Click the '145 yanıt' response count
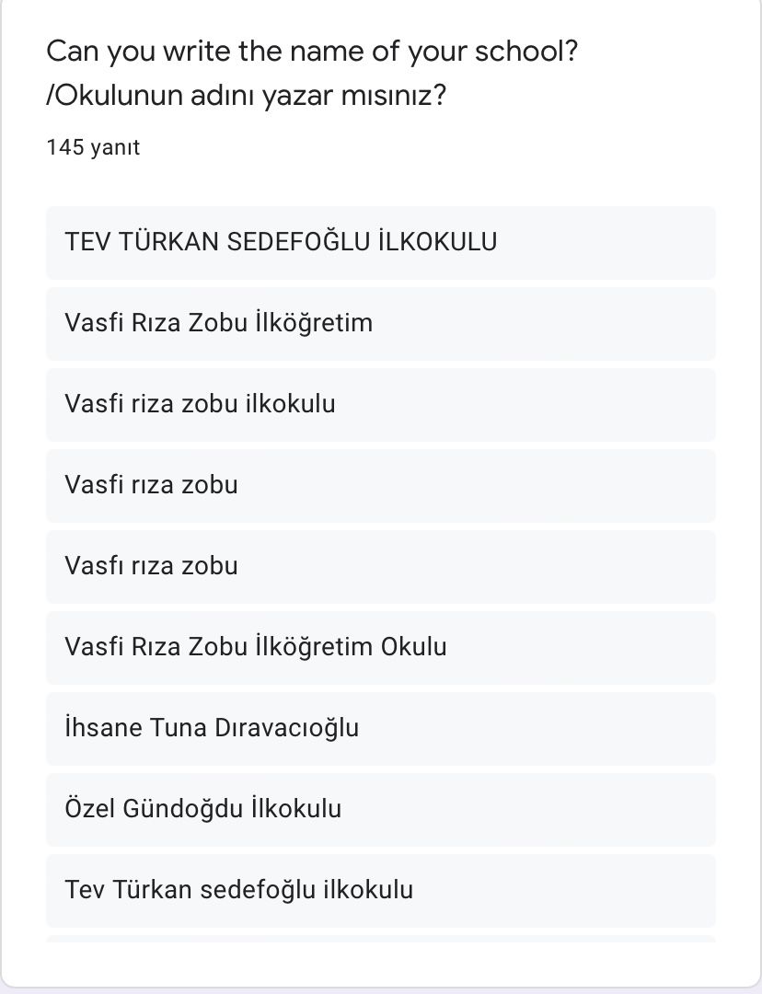This screenshot has height=994, width=762. tap(93, 147)
